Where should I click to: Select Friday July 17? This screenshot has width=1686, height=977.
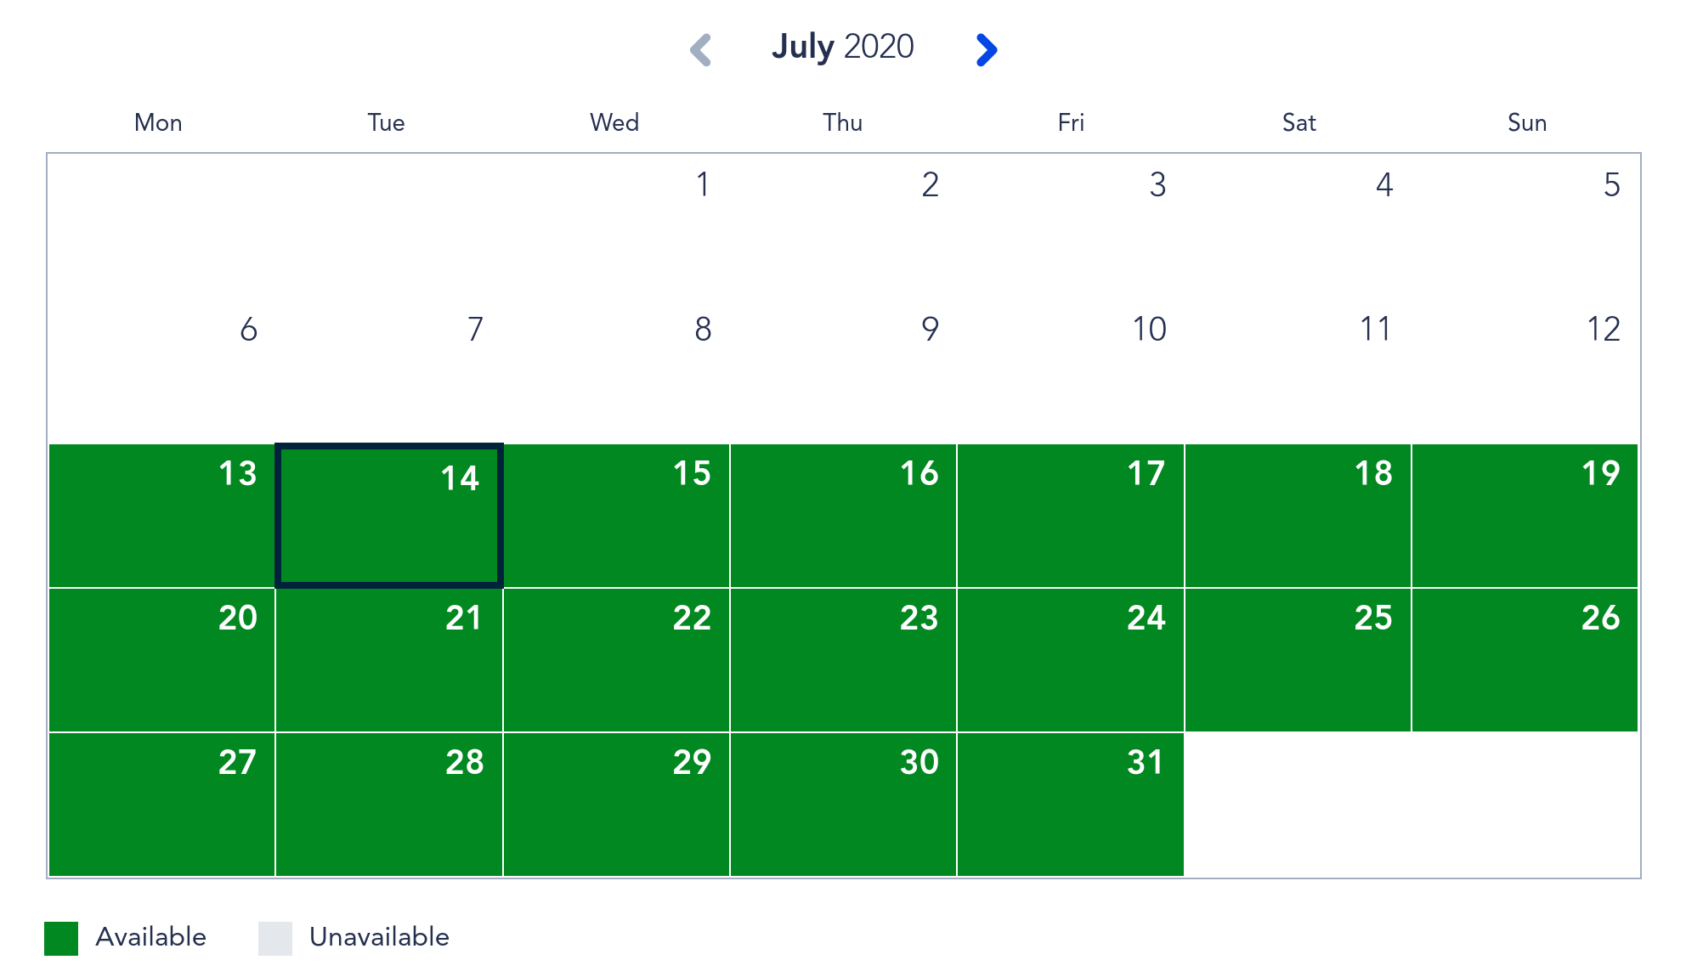coord(1071,515)
